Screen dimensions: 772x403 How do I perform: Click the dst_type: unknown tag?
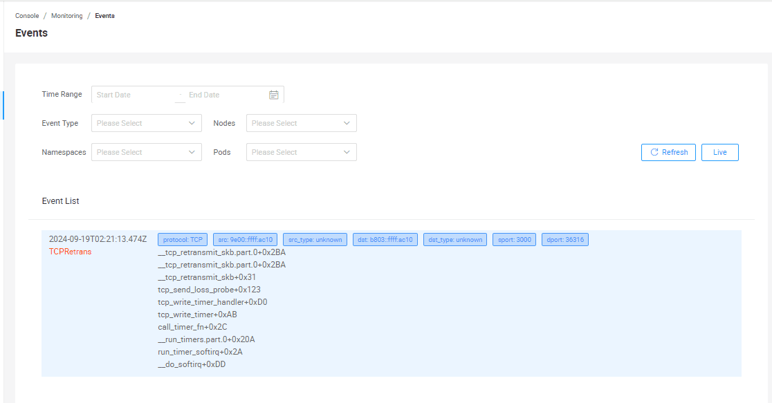point(454,240)
